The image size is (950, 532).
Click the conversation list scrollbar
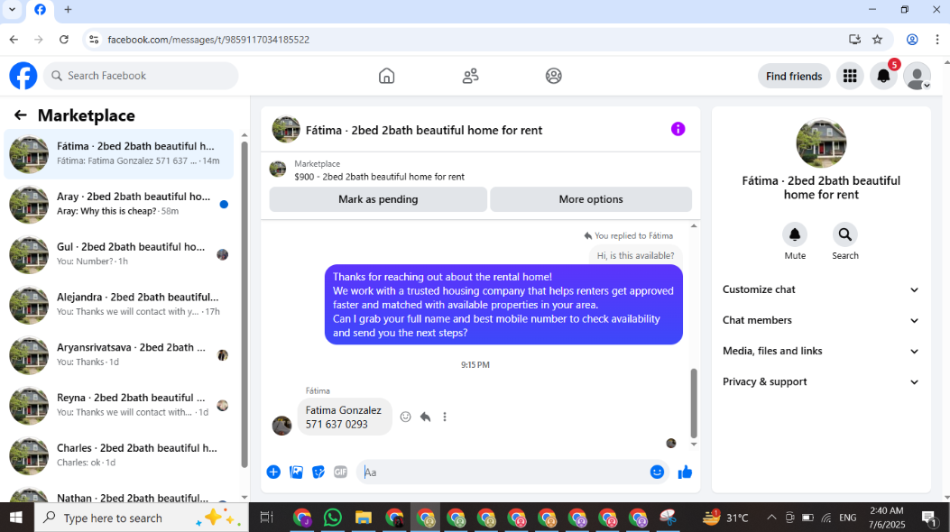(244, 305)
